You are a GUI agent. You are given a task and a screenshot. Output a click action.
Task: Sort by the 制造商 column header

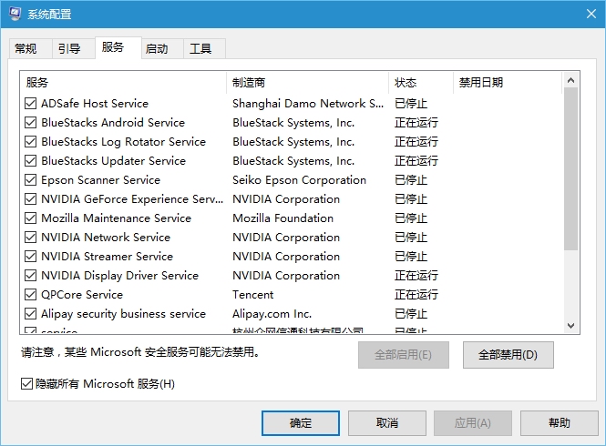coord(307,82)
